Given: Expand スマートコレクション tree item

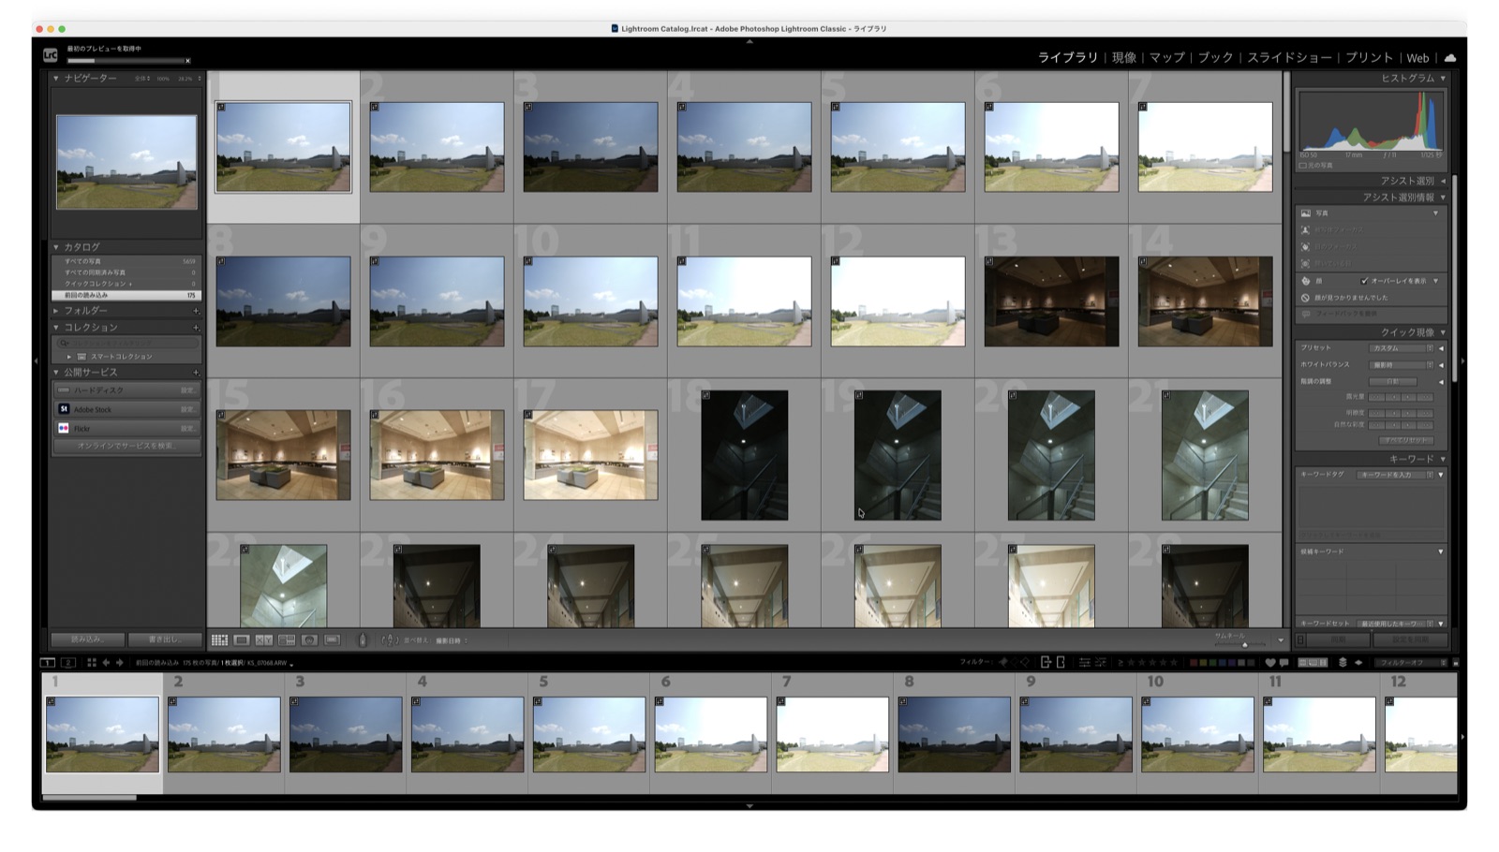Looking at the screenshot, I should point(69,357).
